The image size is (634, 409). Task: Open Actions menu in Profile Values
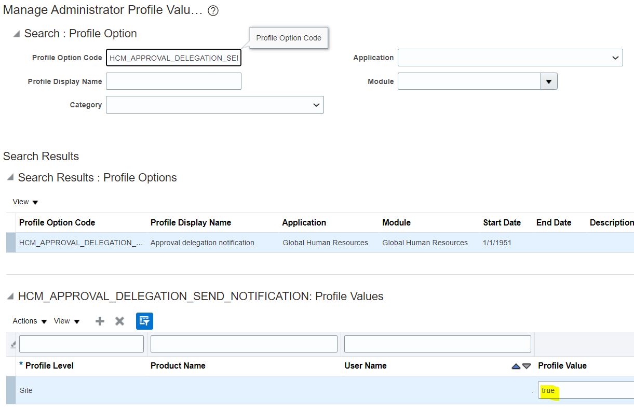[30, 321]
